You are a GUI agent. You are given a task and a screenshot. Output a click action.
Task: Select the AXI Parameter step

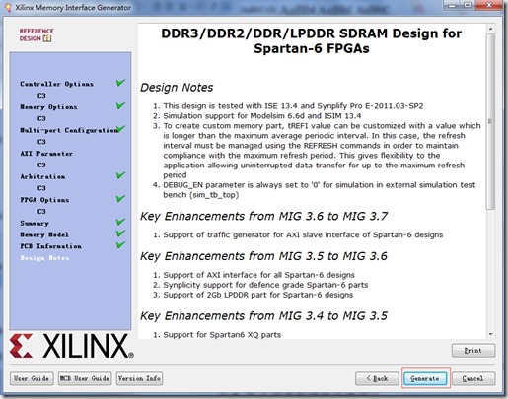click(46, 154)
